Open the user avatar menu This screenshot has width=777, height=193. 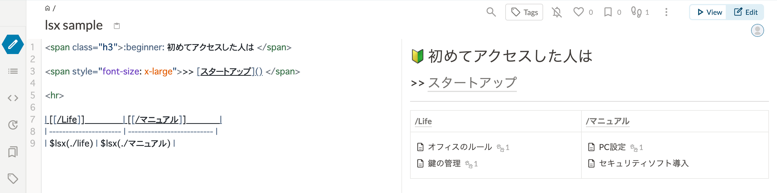point(757,30)
